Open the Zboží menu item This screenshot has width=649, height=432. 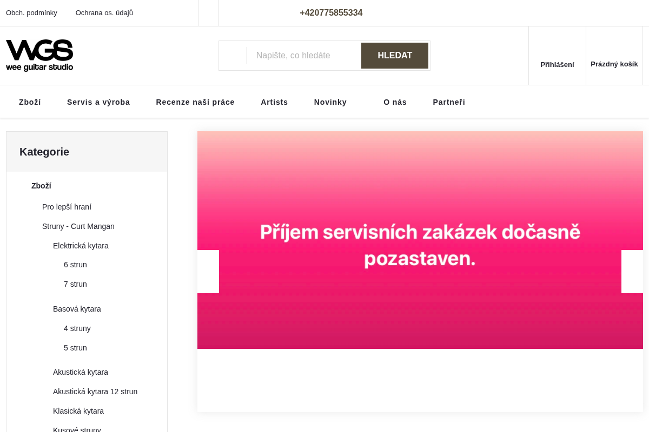point(30,102)
